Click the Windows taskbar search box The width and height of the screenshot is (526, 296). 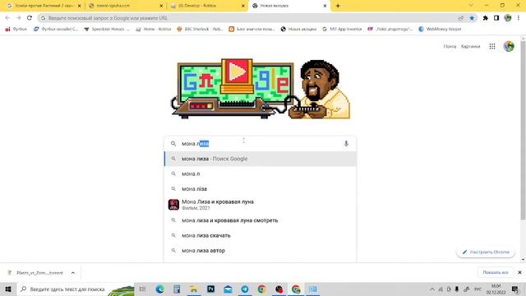click(76, 289)
